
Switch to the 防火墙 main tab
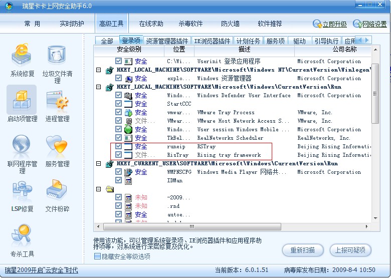click(x=230, y=24)
